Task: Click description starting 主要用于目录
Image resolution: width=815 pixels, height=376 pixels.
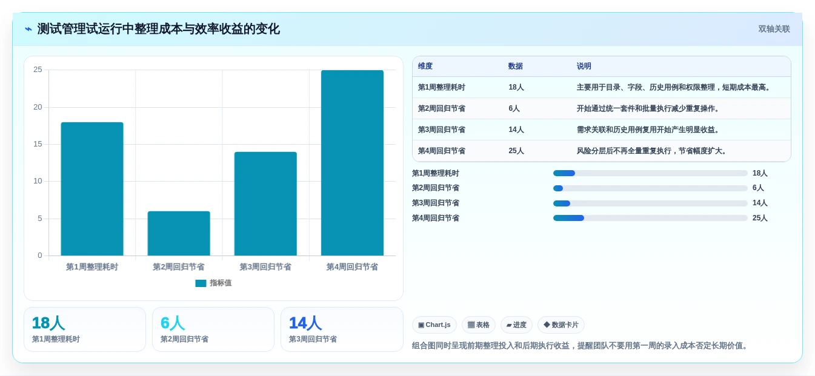Action: click(674, 87)
